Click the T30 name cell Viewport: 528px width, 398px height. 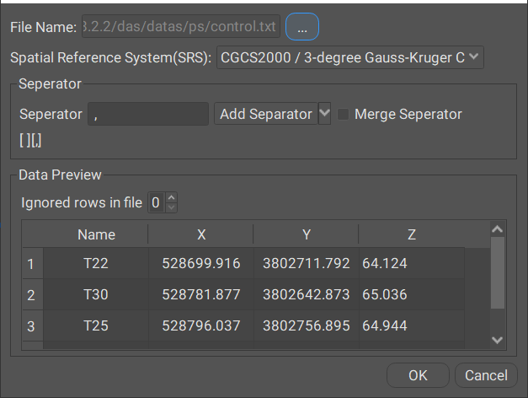coord(96,294)
